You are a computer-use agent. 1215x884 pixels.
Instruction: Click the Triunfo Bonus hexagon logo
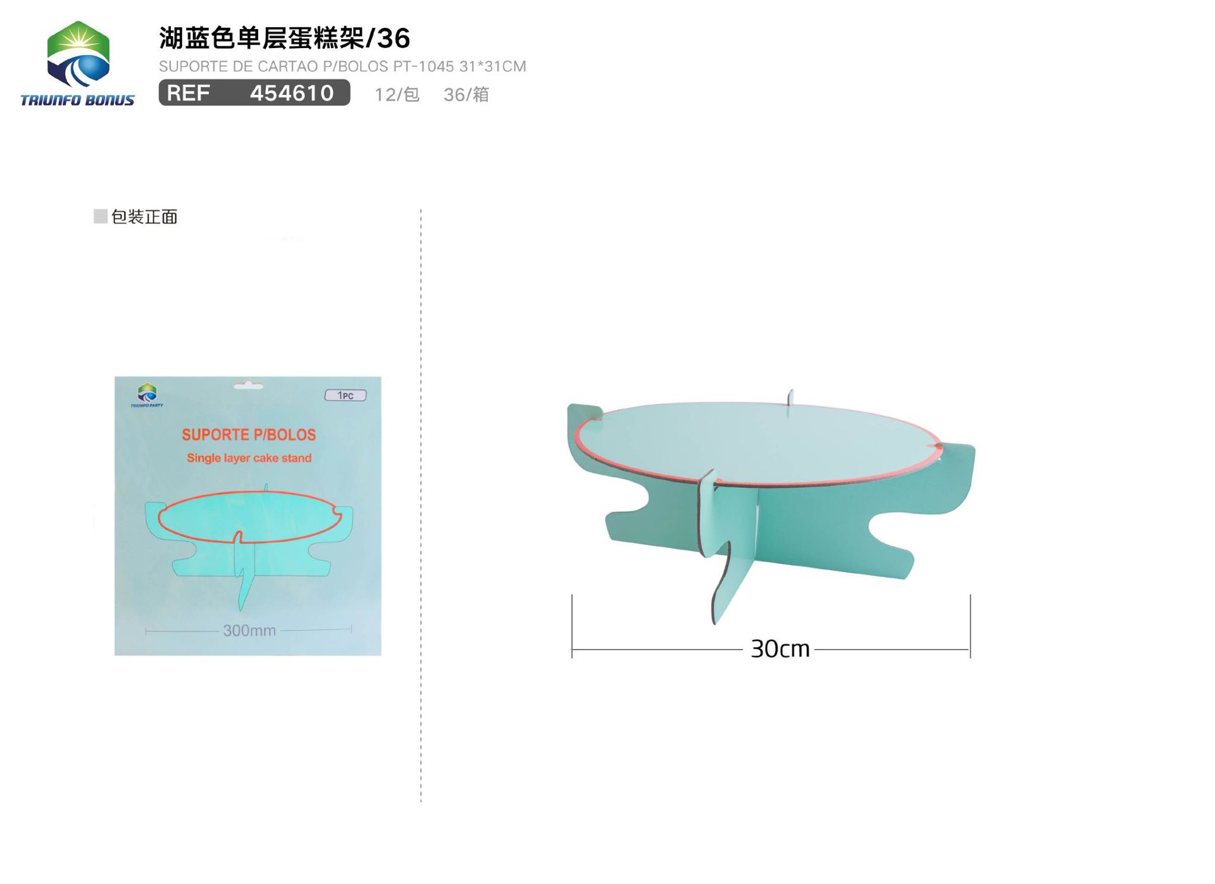pyautogui.click(x=78, y=54)
